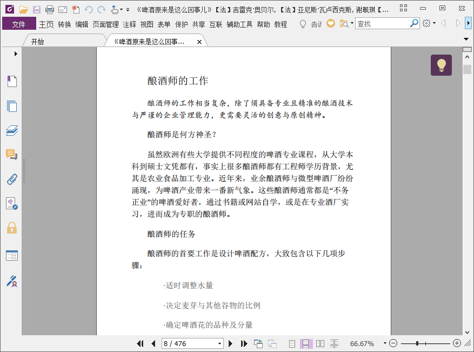Open the 转换 convert tab
474x352 pixels.
click(x=64, y=24)
